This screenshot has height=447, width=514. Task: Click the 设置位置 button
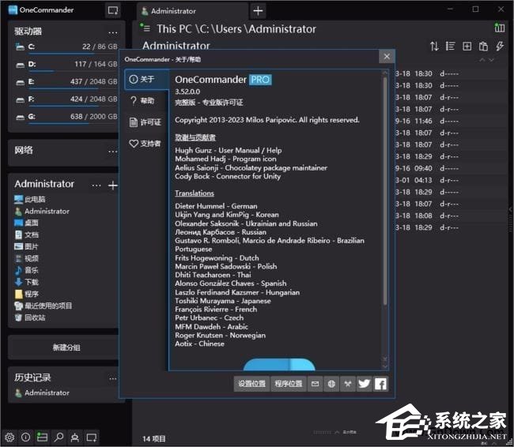pos(251,384)
